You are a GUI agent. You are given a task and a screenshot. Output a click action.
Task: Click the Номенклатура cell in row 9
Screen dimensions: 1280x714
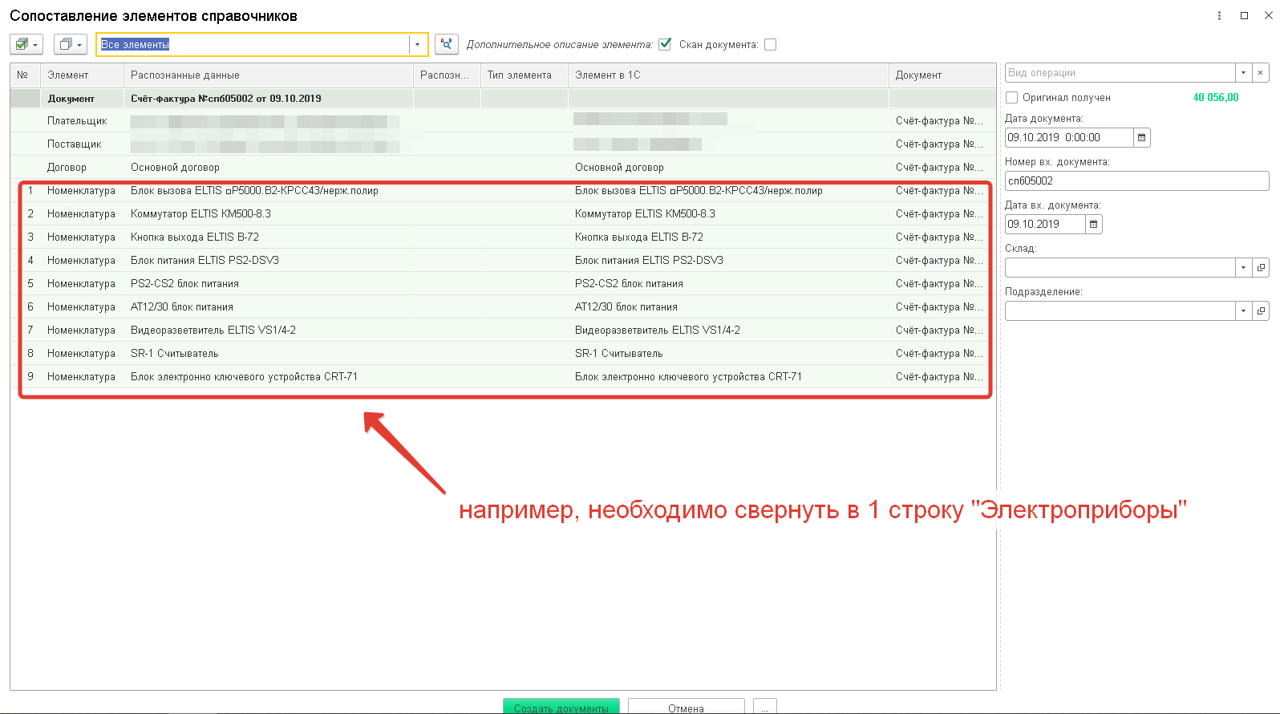click(x=81, y=377)
